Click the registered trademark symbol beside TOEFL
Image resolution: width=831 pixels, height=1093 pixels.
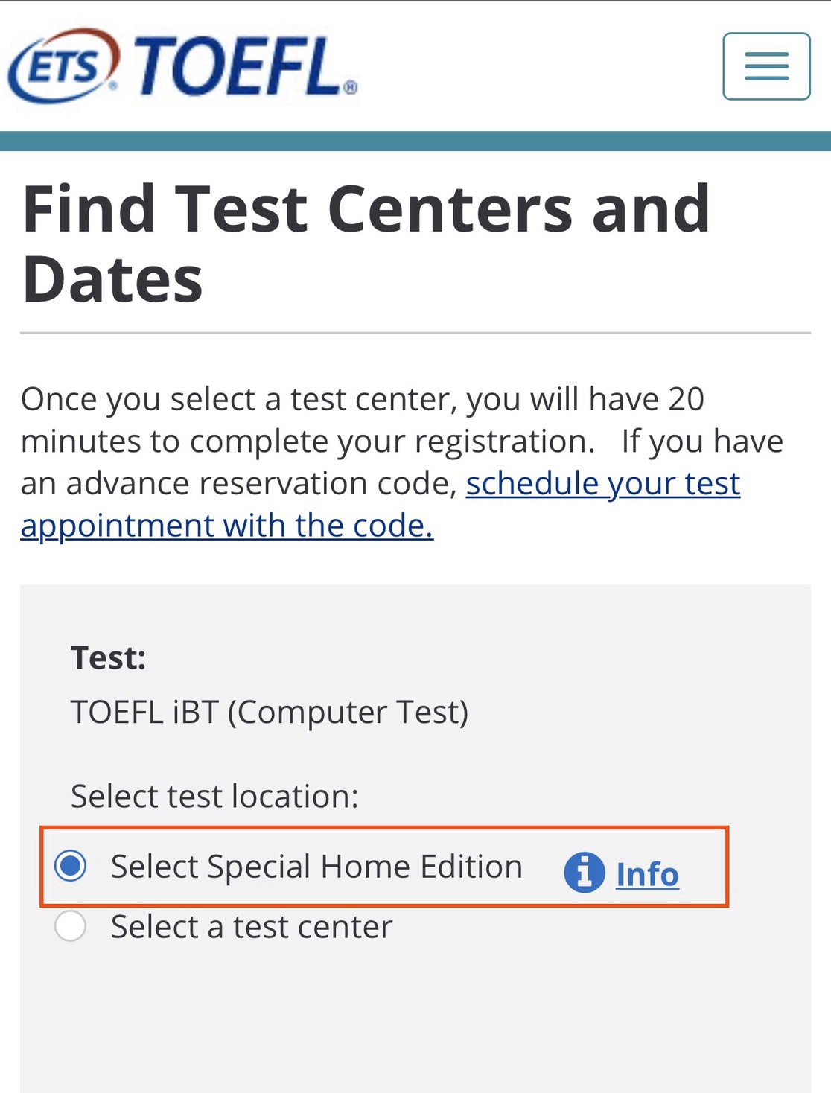(x=351, y=88)
